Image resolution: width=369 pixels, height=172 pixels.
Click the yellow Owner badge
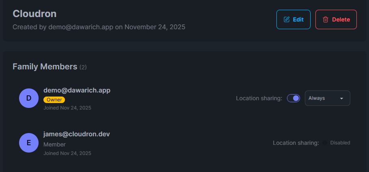click(54, 99)
